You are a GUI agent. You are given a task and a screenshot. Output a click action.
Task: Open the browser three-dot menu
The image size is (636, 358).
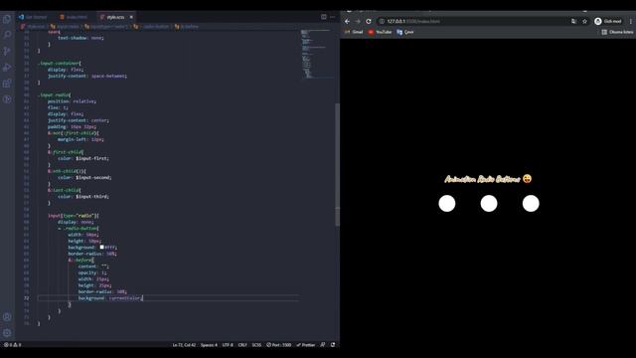coord(630,21)
